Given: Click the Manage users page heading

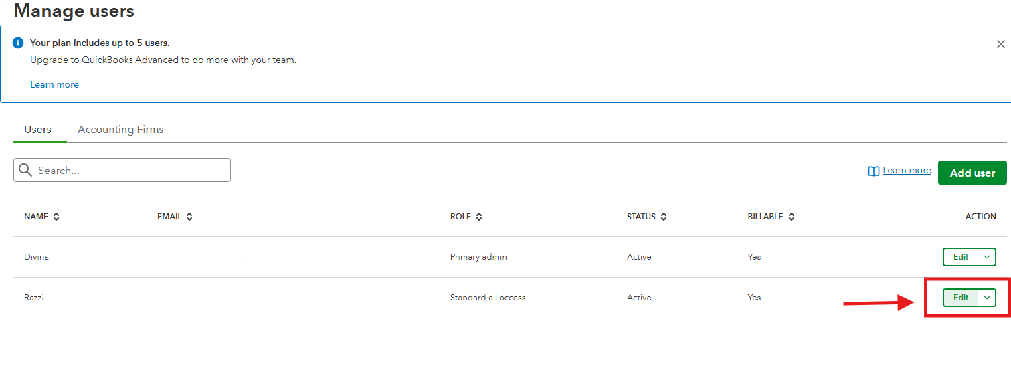Looking at the screenshot, I should pos(74,11).
